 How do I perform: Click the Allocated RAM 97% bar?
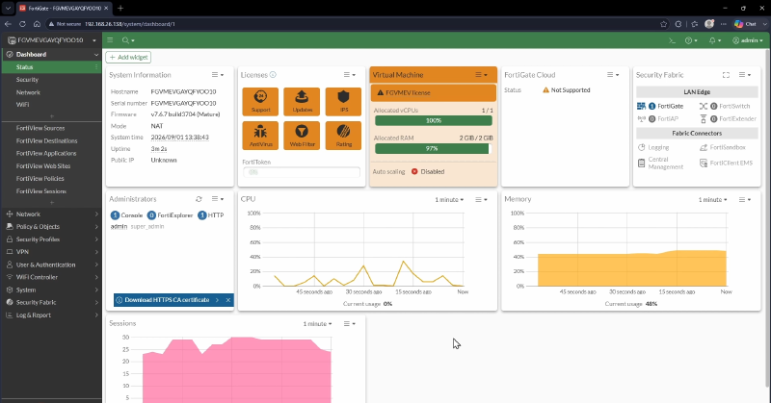tap(433, 149)
